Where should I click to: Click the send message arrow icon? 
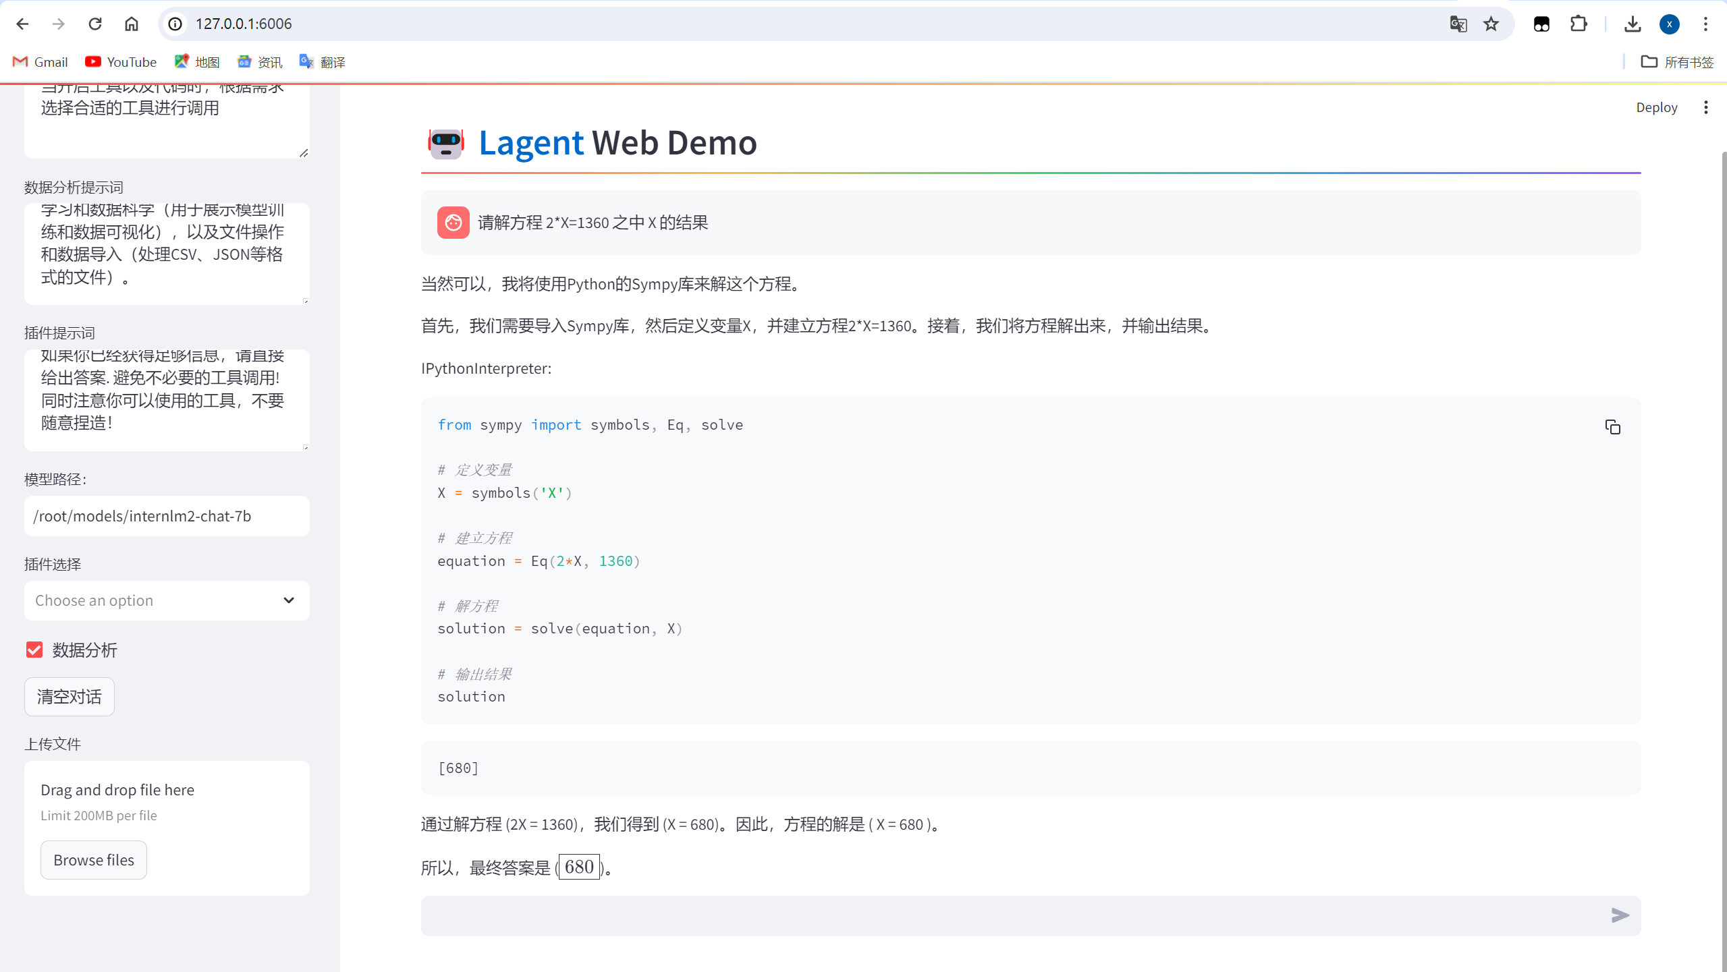click(x=1620, y=915)
